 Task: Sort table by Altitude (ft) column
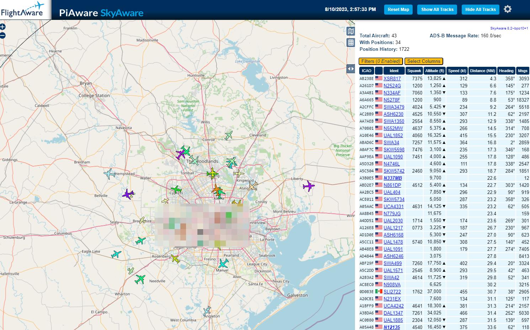pyautogui.click(x=435, y=71)
